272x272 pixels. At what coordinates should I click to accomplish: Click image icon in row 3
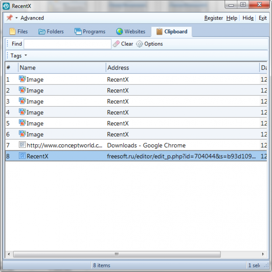pos(22,101)
